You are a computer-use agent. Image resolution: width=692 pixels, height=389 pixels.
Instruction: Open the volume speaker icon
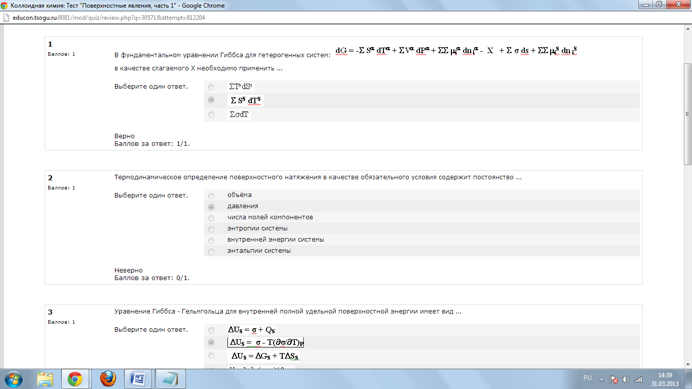coord(626,379)
